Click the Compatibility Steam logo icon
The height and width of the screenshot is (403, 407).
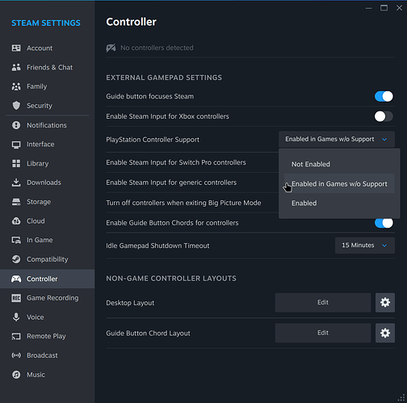pyautogui.click(x=16, y=259)
